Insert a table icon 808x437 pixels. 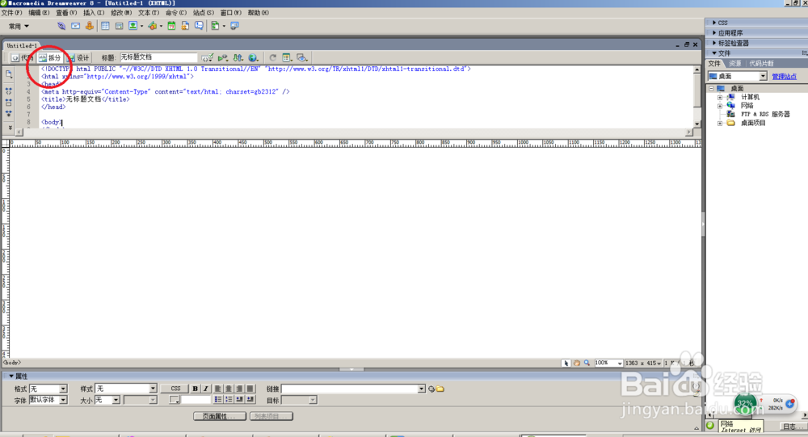(x=105, y=26)
